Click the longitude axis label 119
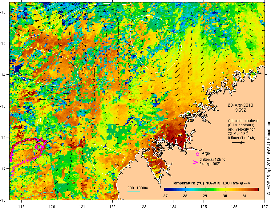 click(22, 207)
